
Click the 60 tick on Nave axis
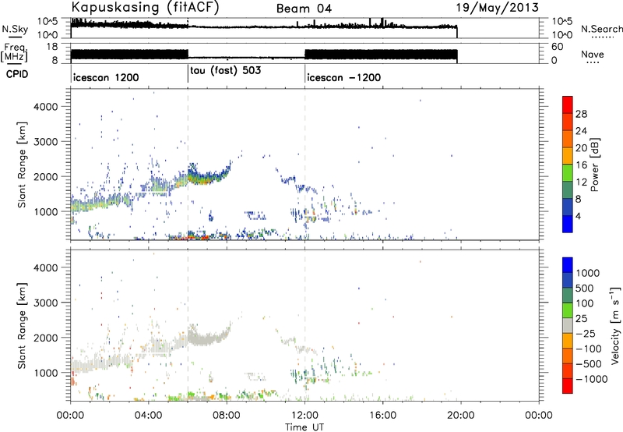(x=557, y=47)
